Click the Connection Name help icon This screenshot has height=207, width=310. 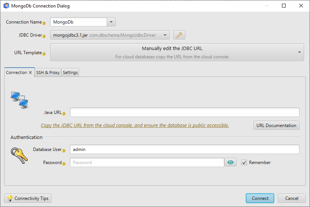[44, 23]
